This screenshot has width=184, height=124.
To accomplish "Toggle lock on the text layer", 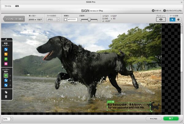I will (10, 76).
